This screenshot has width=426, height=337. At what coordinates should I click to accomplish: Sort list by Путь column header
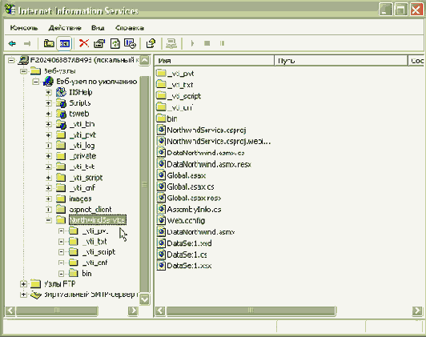pyautogui.click(x=341, y=61)
